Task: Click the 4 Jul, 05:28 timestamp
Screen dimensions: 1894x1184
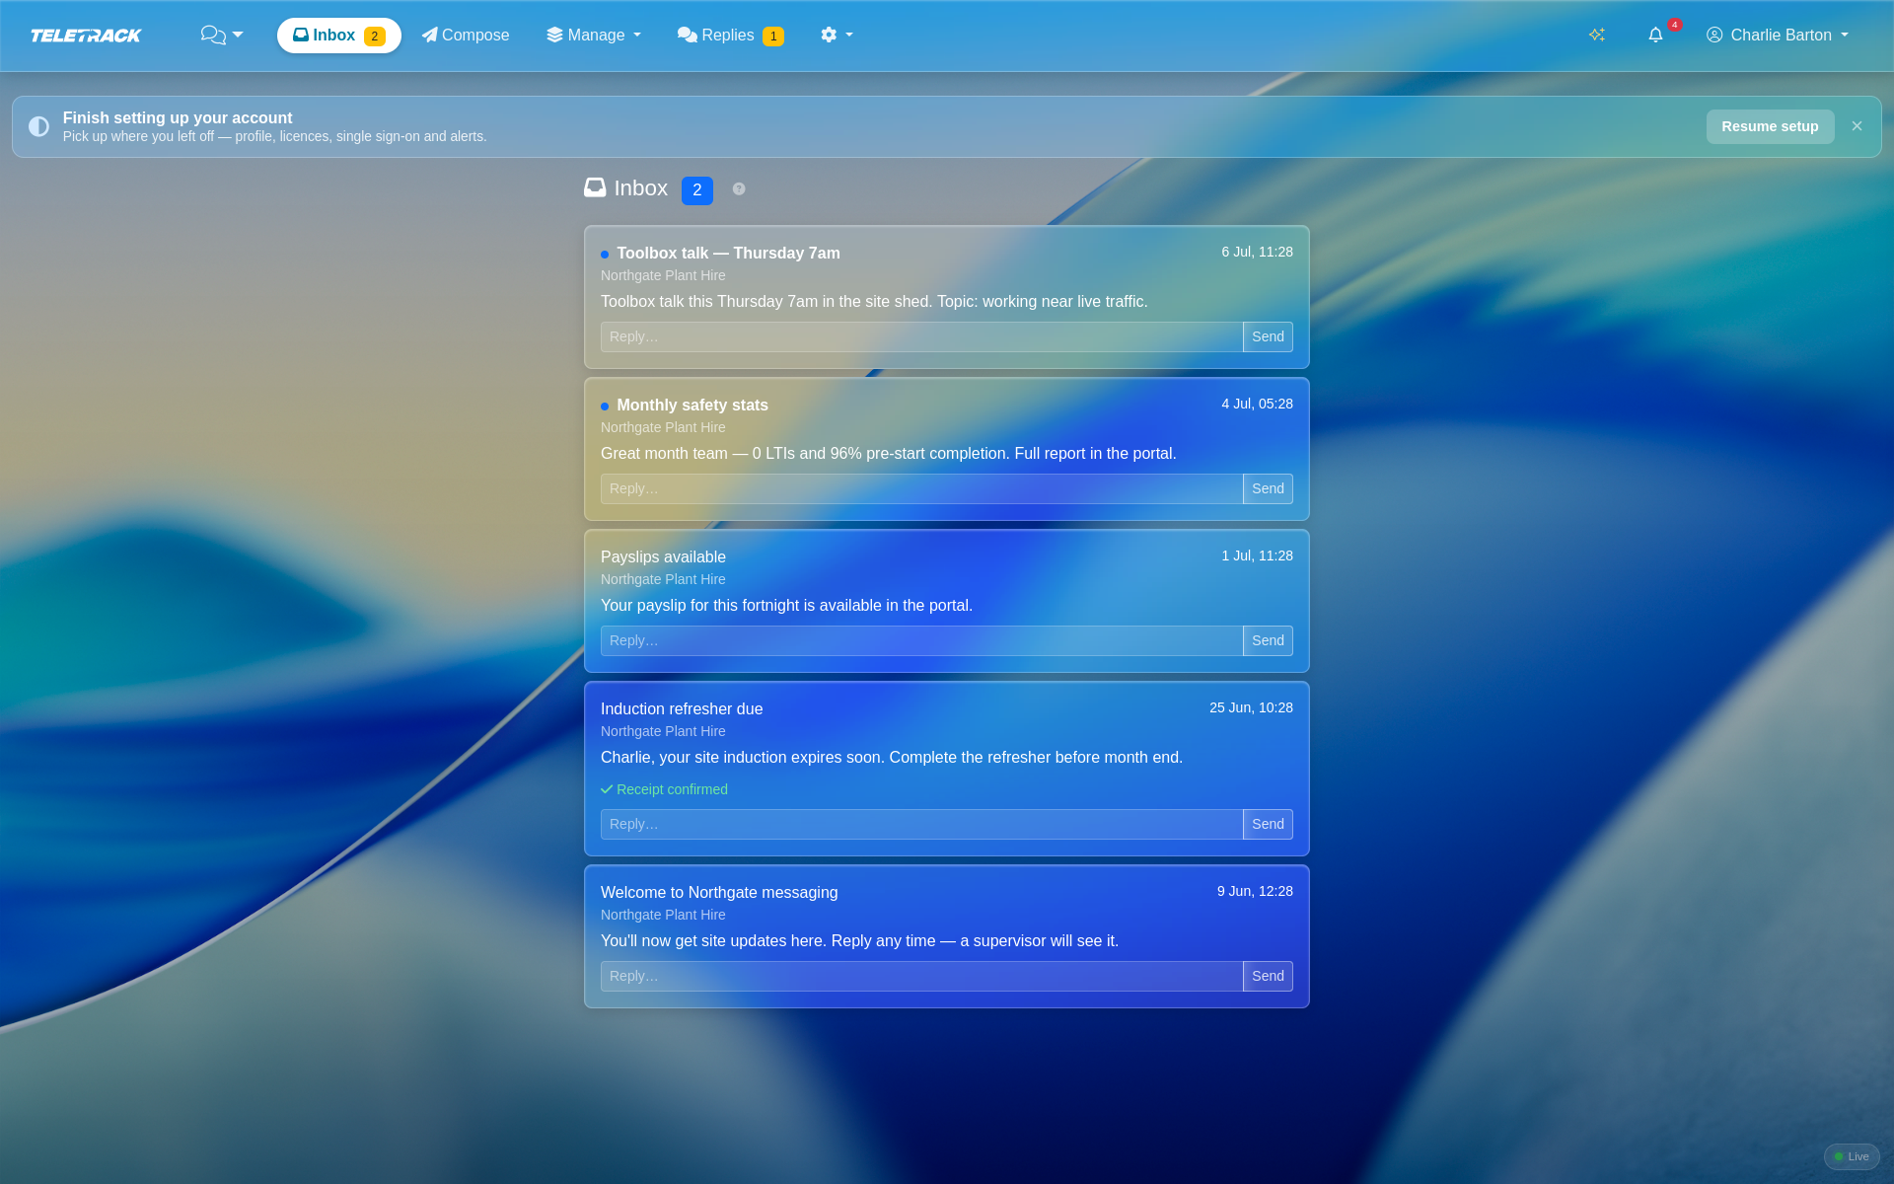Action: pyautogui.click(x=1257, y=404)
